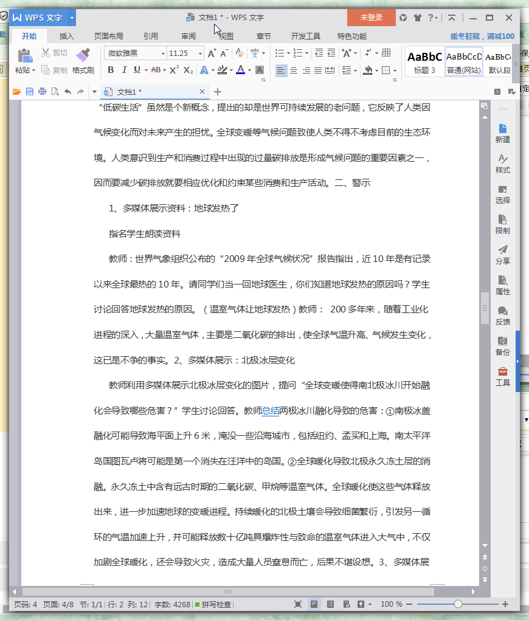The height and width of the screenshot is (620, 529).
Task: Expand line spacing dropdown
Action: coord(355,71)
